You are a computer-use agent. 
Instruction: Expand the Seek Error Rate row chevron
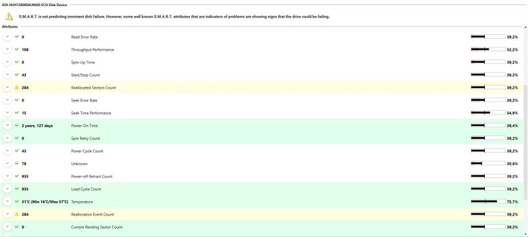pos(8,100)
